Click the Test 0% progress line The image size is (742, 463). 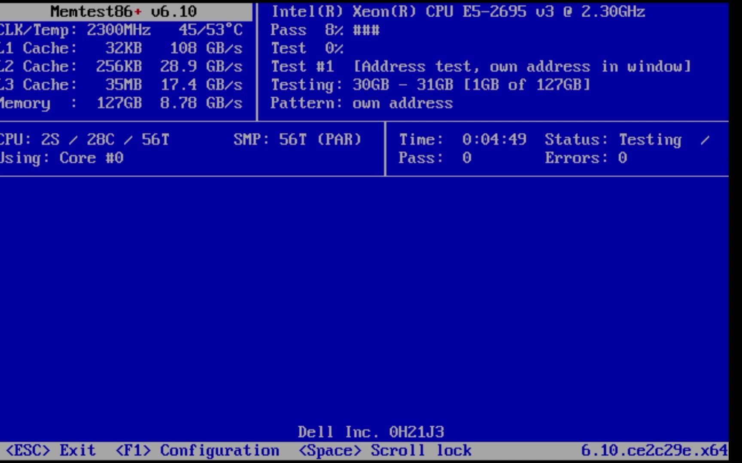click(307, 48)
